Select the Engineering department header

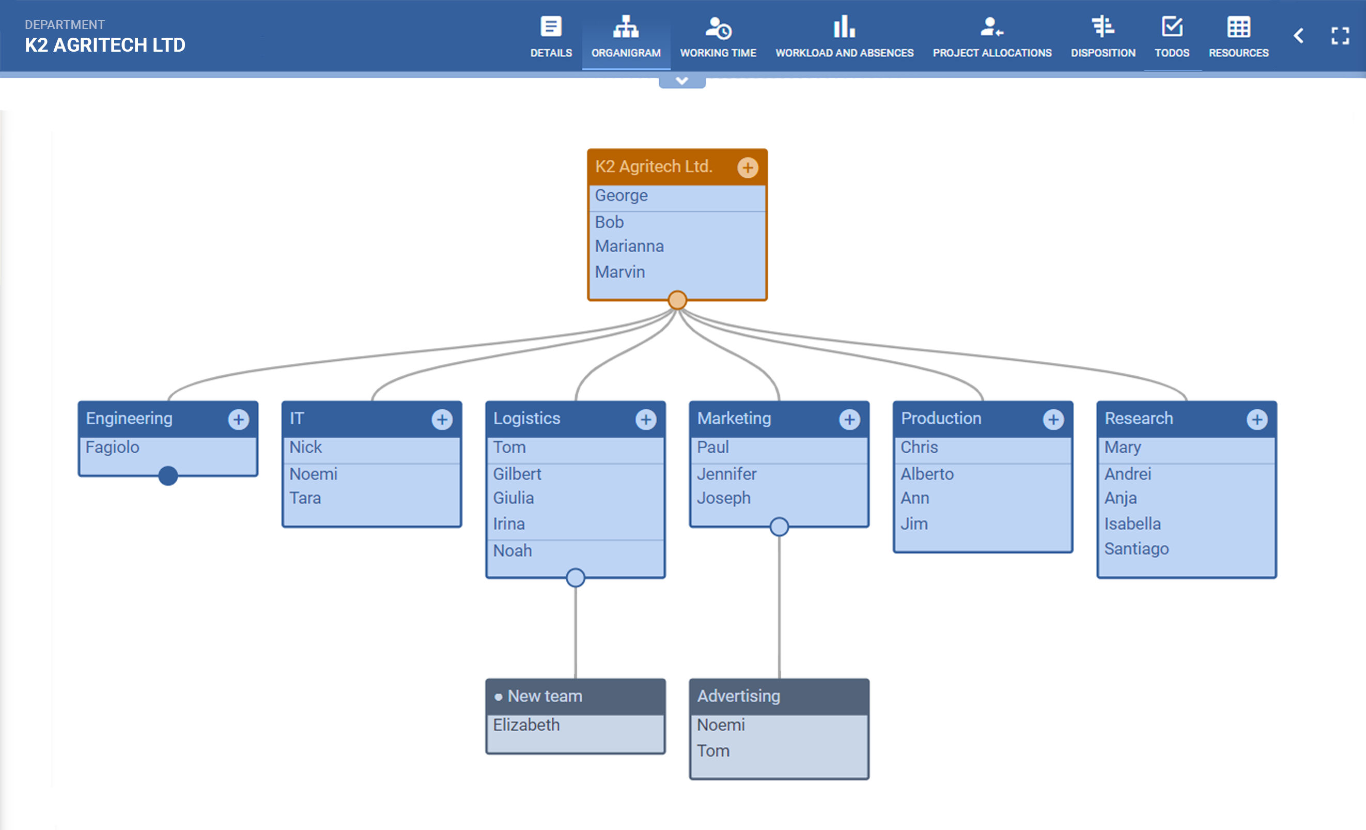(168, 419)
